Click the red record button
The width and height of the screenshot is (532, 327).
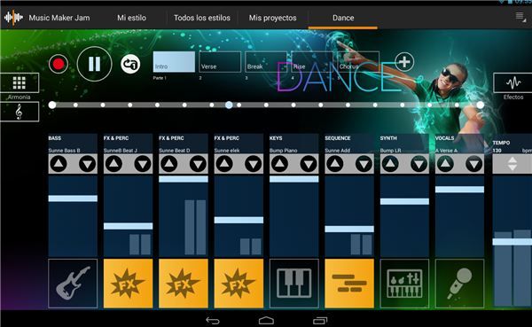tap(59, 64)
